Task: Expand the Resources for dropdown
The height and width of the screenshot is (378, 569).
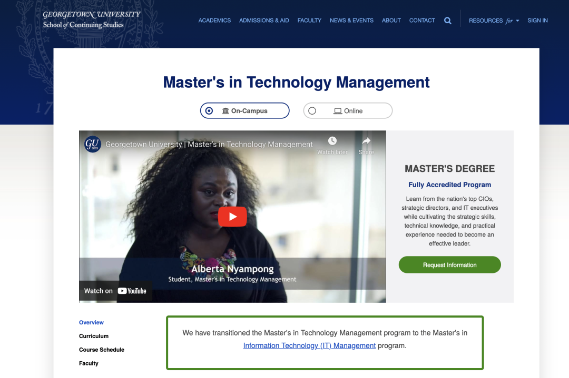Action: [494, 21]
